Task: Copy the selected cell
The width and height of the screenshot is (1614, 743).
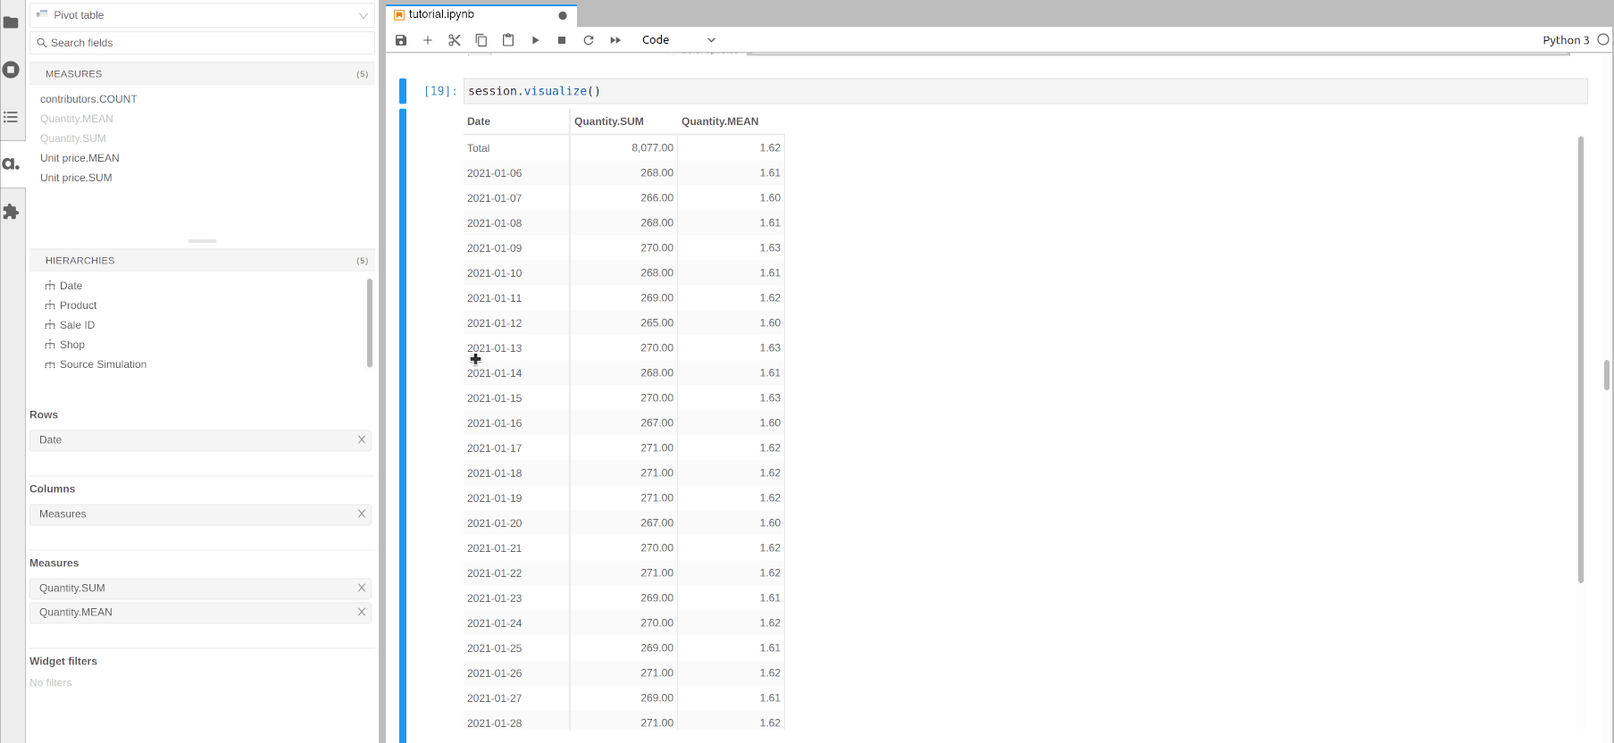Action: click(481, 40)
